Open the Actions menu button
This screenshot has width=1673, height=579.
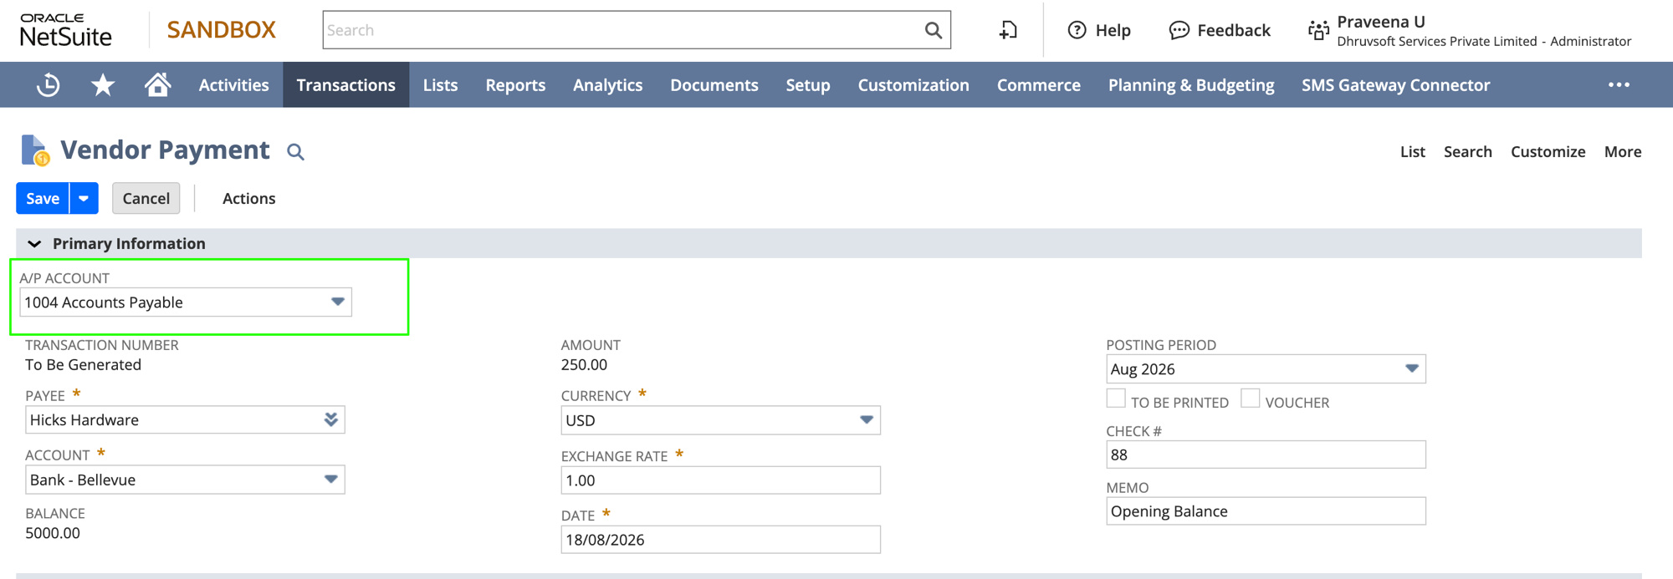tap(248, 198)
